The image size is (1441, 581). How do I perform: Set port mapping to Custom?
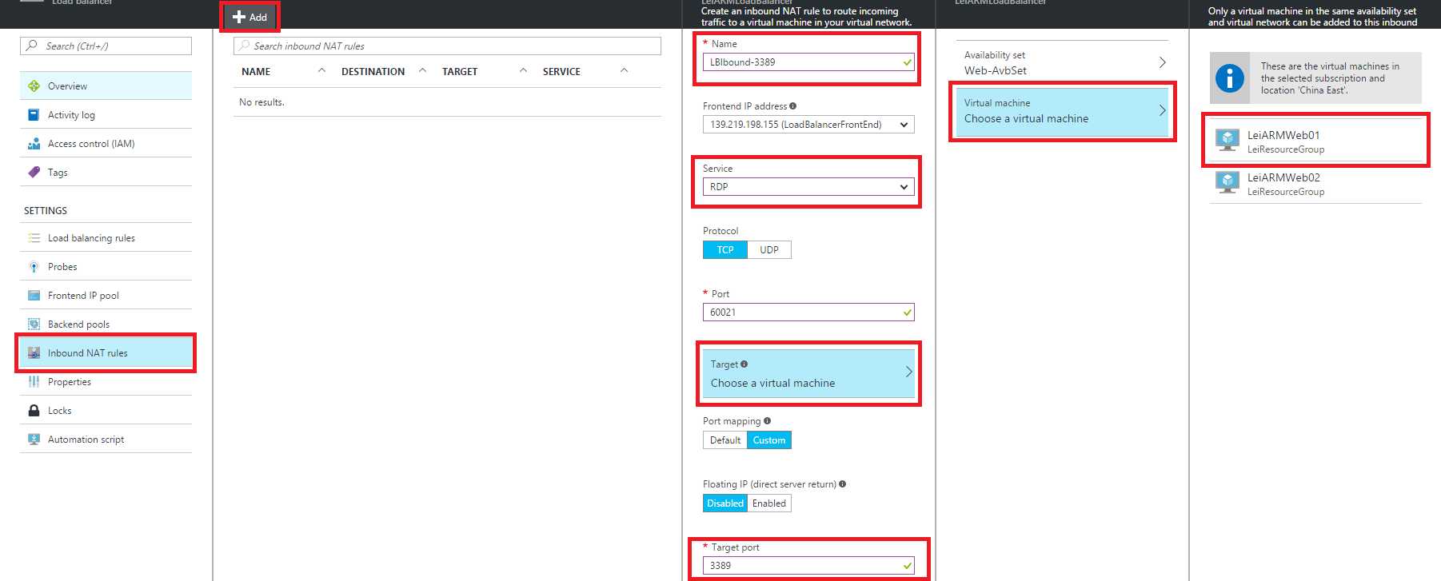(769, 440)
